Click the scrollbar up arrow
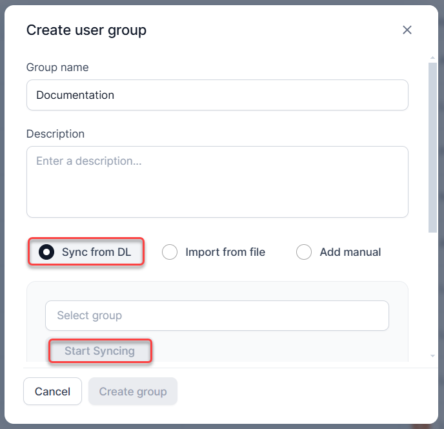This screenshot has width=444, height=429. click(432, 58)
